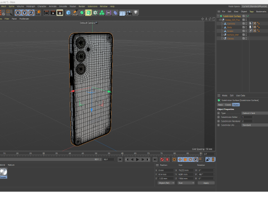Open the Help menu
Screen dimensions: 268x201
(x=112, y=6)
